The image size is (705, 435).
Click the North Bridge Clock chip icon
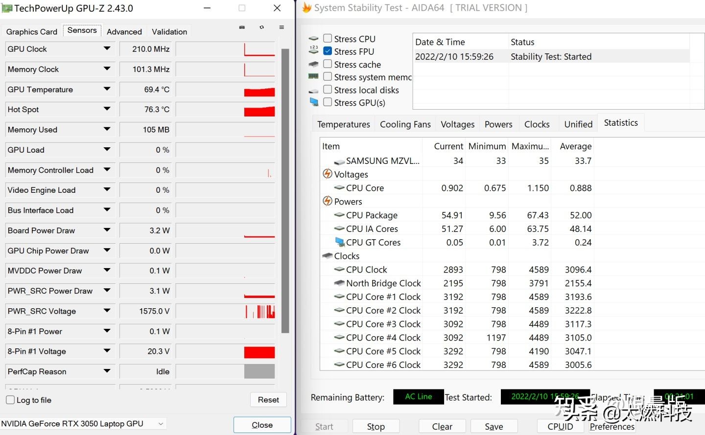click(339, 283)
